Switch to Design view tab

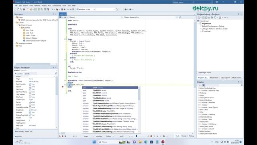click(184, 136)
